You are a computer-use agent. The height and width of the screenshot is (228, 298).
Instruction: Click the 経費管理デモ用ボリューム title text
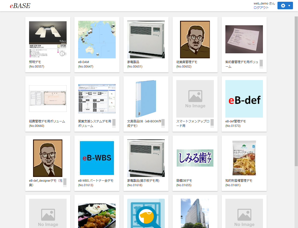47,121
